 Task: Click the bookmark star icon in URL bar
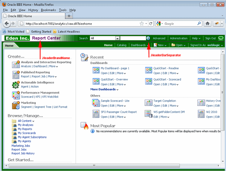click(142, 23)
